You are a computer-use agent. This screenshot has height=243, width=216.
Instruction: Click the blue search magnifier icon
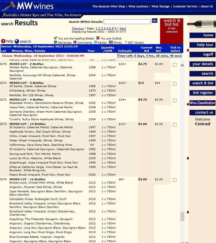(x=17, y=41)
